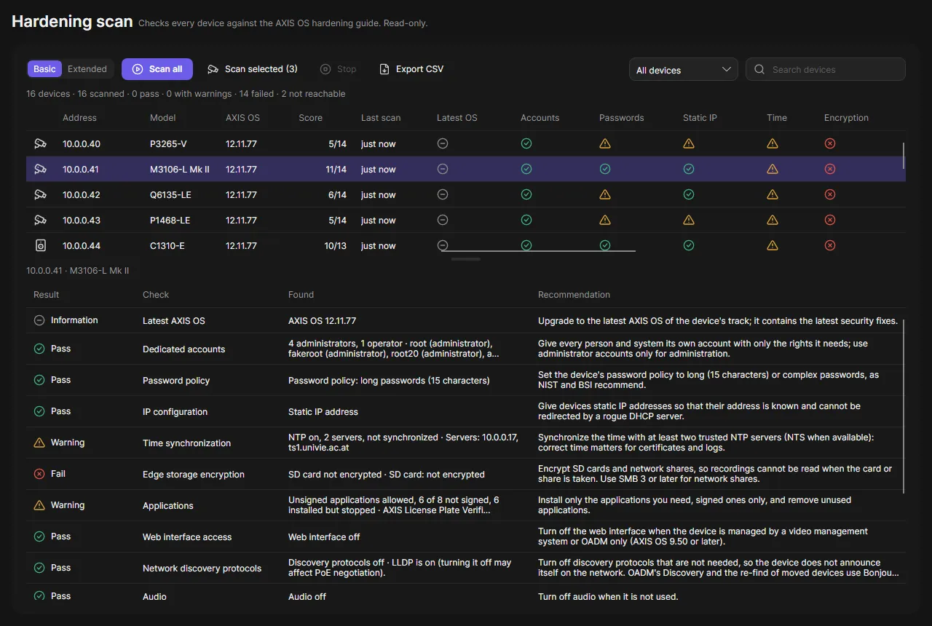Select the device at 10.0.0.43

click(x=466, y=221)
